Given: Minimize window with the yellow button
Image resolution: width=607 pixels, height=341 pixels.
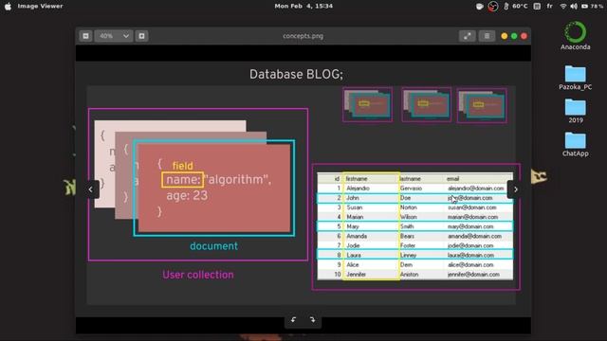Looking at the screenshot, I should tap(504, 36).
